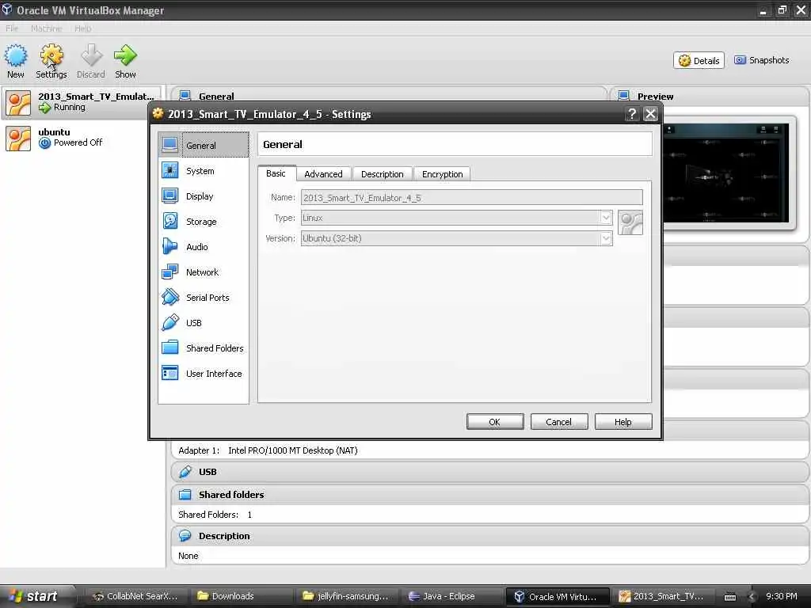Click the USB section icon in details pane
Viewport: 811px width, 608px height.
click(185, 472)
